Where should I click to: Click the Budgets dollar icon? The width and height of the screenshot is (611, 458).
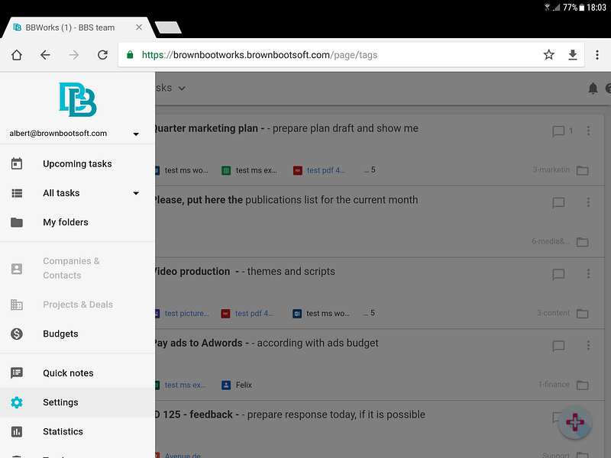[x=17, y=334]
